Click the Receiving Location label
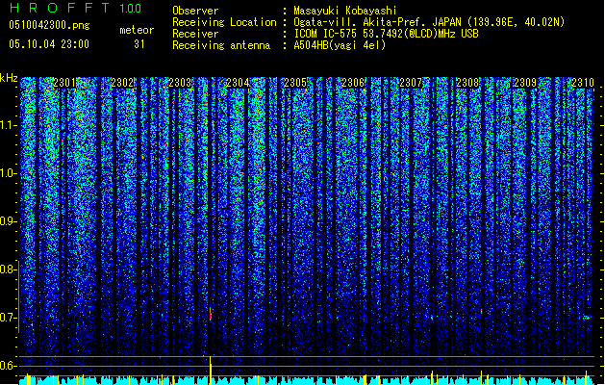This screenshot has width=605, height=385. coord(224,22)
